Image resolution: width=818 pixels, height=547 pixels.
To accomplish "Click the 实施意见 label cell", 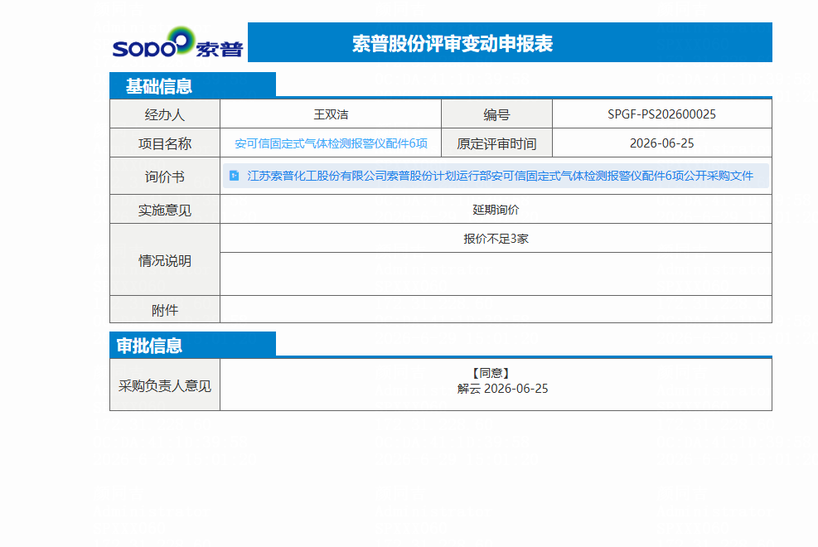I will tap(165, 210).
